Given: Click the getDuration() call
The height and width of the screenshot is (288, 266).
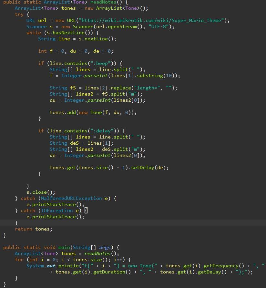Looking at the screenshot, I should click(112, 272).
